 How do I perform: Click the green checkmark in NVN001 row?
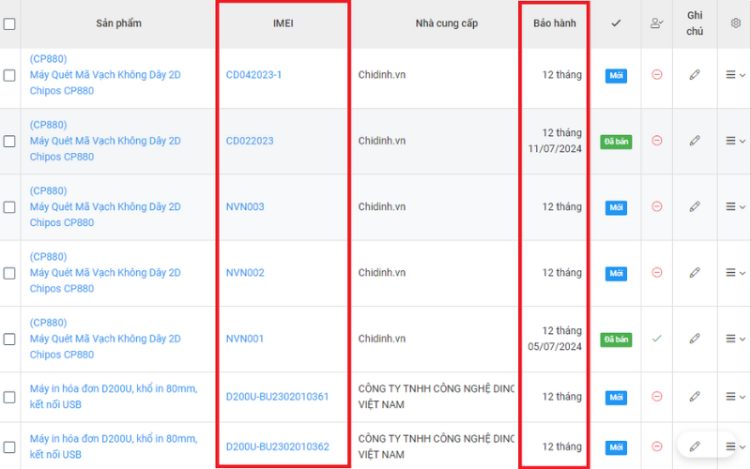657,339
